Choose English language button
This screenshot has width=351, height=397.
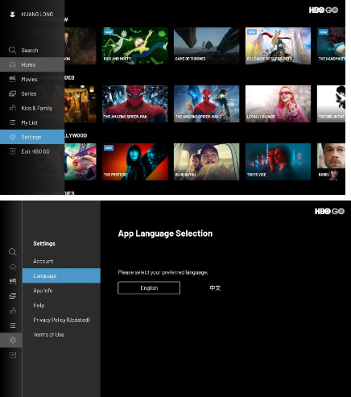pos(149,288)
